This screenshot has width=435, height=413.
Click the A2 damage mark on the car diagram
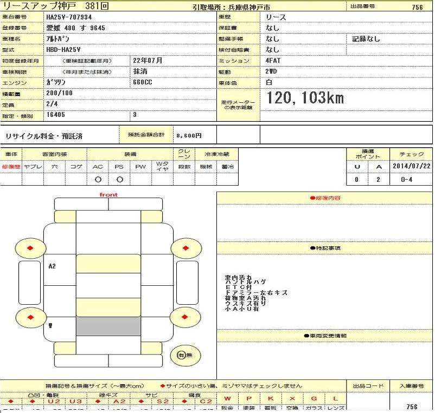tap(52, 266)
